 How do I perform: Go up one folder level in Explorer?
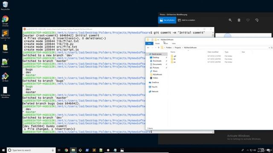coord(158,48)
